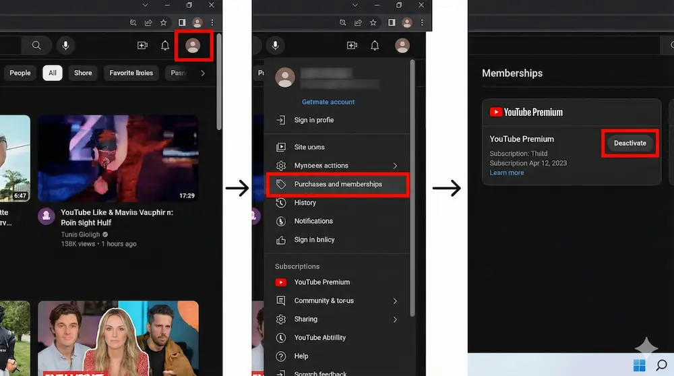The image size is (674, 376).
Task: Expand tab search chevron in left window
Action: click(x=146, y=5)
